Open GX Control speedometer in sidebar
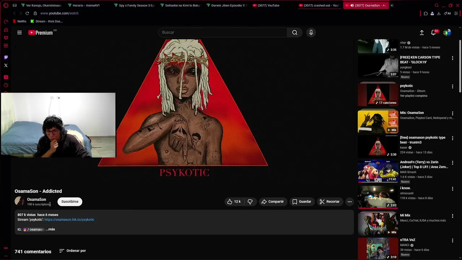This screenshot has width=462, height=260. (x=6, y=22)
